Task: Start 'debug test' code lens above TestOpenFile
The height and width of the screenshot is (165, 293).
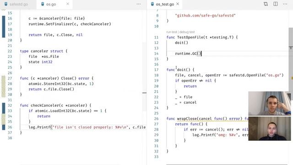Action: (x=187, y=32)
